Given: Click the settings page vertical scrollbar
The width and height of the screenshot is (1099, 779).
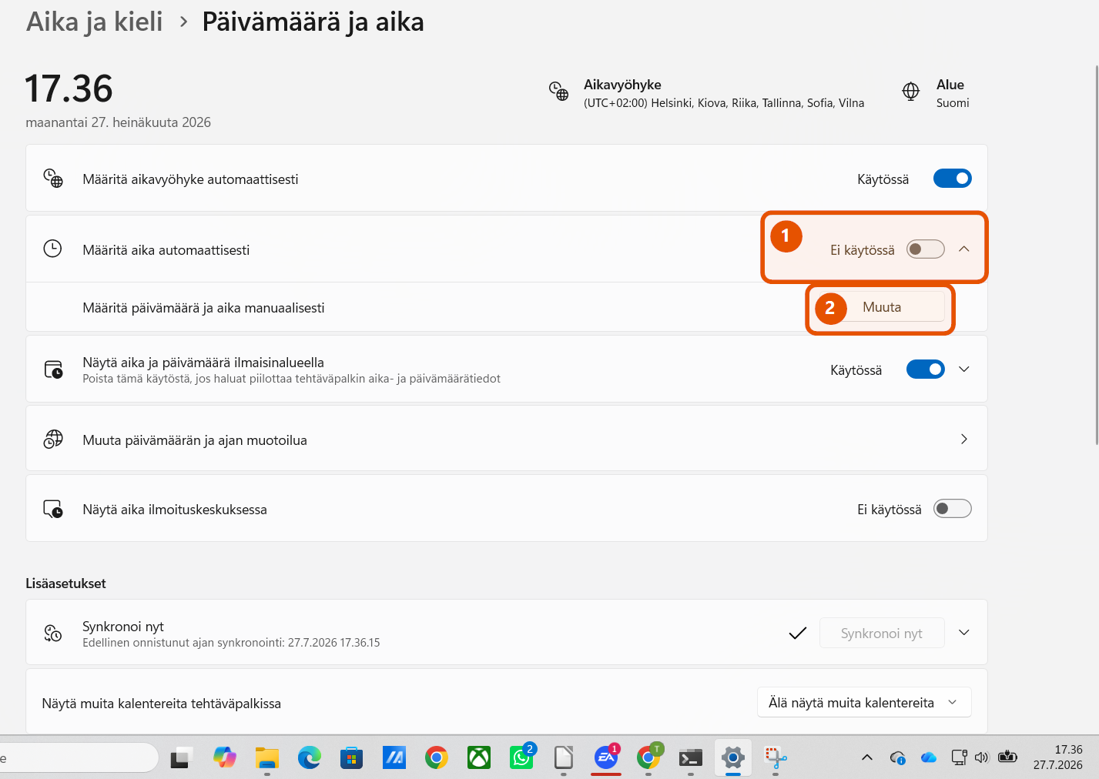Looking at the screenshot, I should click(x=1096, y=254).
